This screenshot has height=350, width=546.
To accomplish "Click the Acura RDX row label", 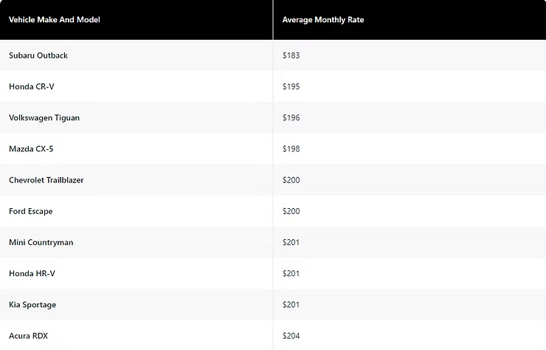I will pyautogui.click(x=29, y=336).
